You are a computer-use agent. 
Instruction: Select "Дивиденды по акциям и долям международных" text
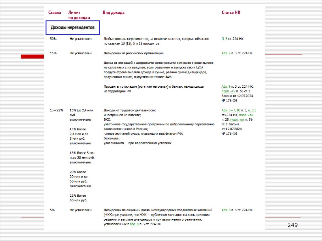tap(158, 210)
